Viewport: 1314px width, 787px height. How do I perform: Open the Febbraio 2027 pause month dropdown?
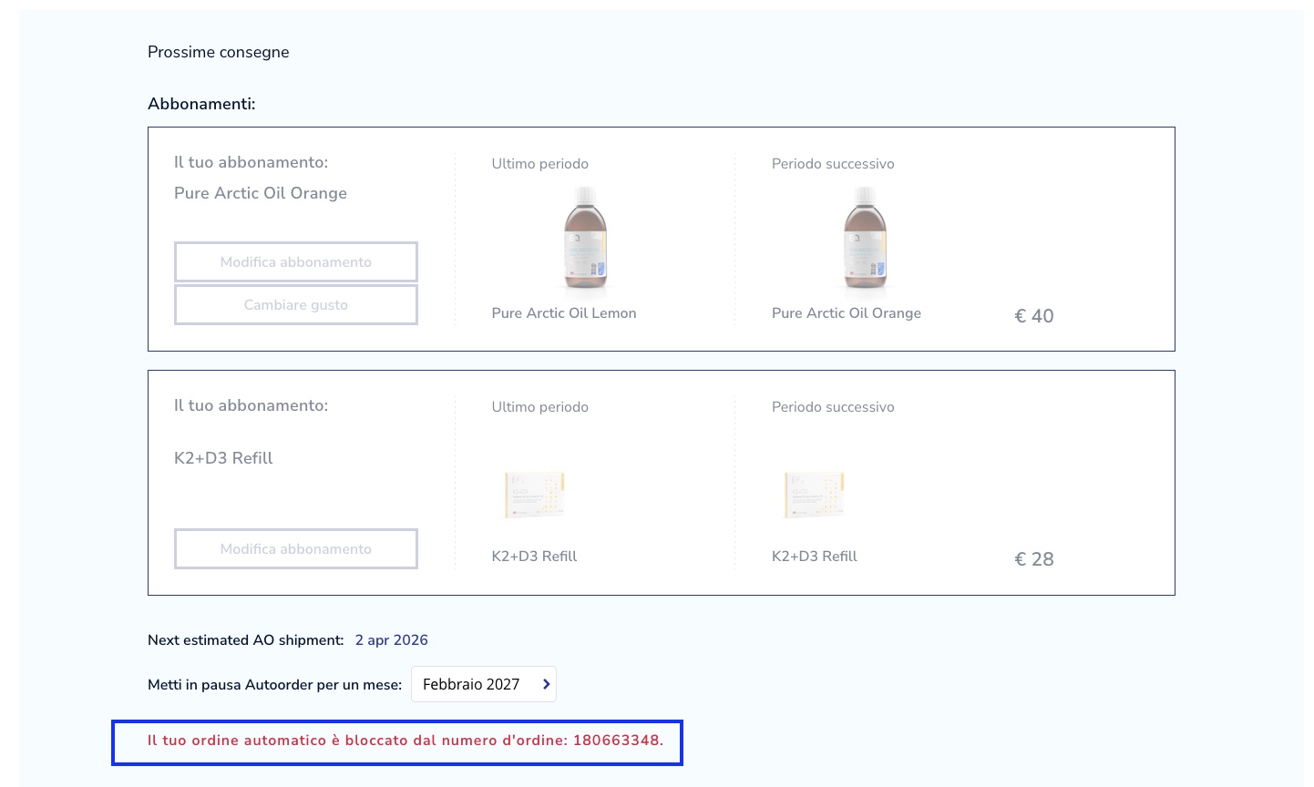coord(484,684)
